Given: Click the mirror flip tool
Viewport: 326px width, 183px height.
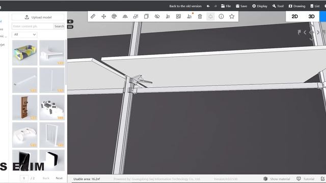Looking at the screenshot, I should click(x=125, y=16).
